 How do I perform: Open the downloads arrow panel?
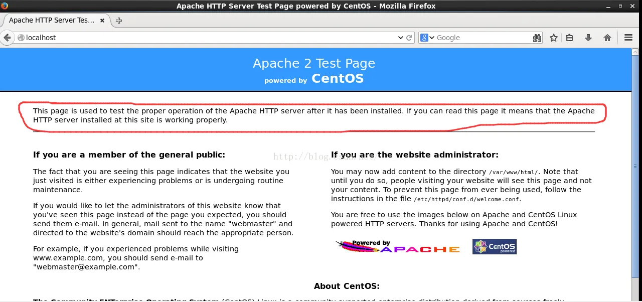pos(588,38)
